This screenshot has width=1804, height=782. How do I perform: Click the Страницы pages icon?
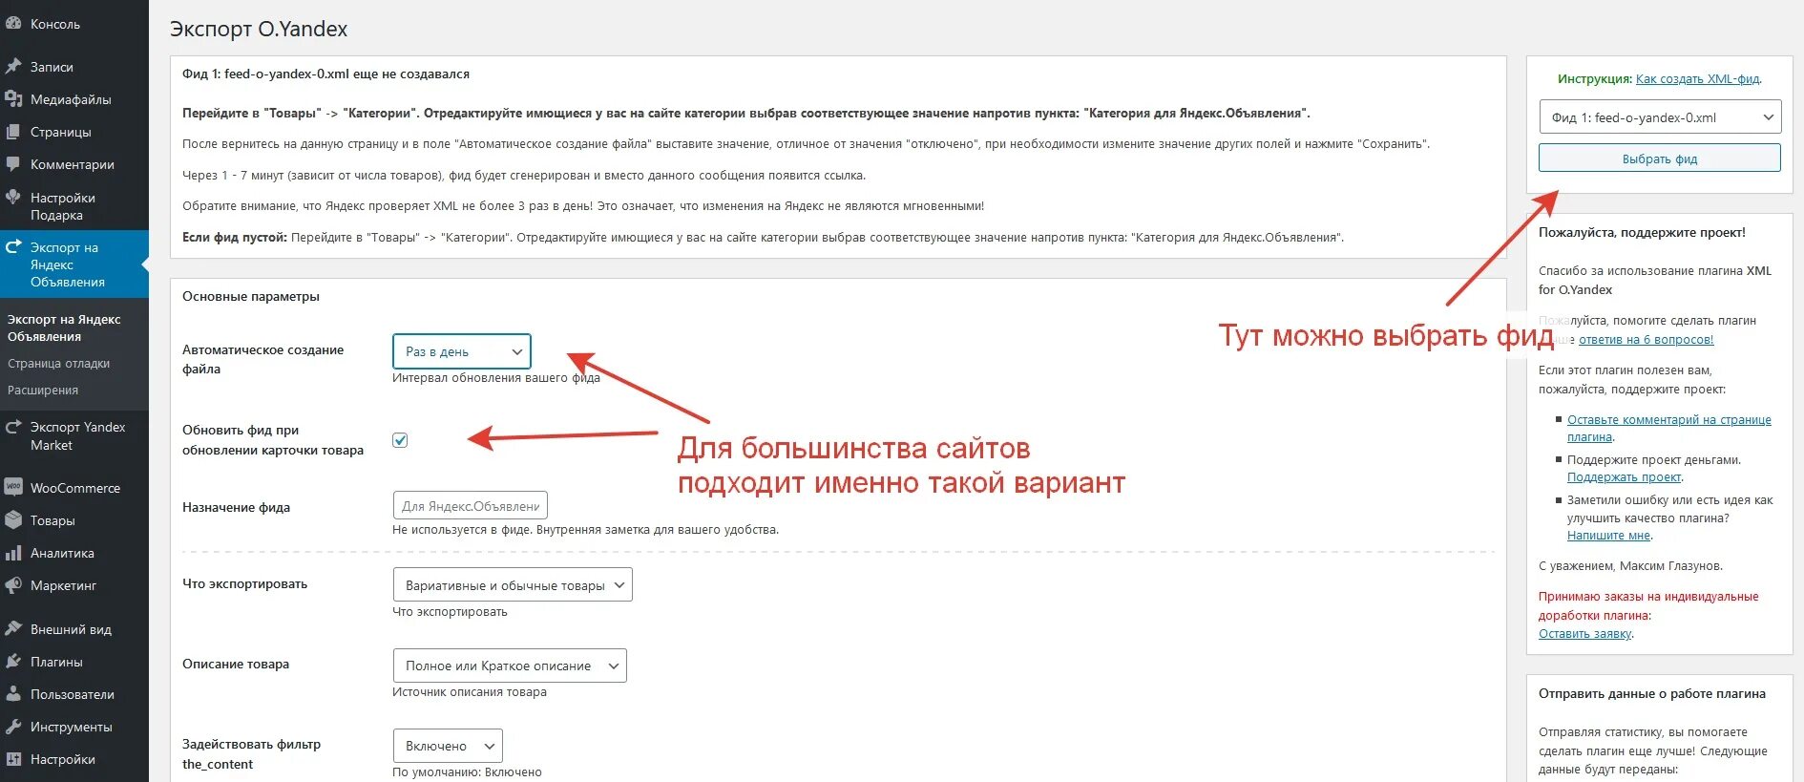pos(13,132)
